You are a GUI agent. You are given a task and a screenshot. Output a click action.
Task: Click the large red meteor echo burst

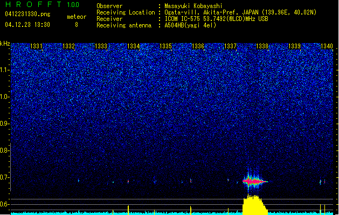point(255,182)
